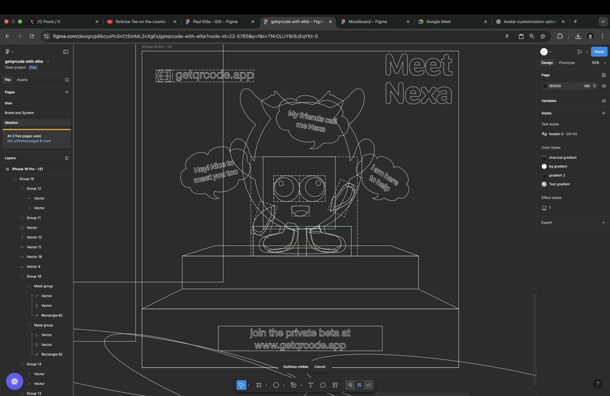Open the Actions tool in toolbar
This screenshot has height=396, width=610.
point(335,385)
